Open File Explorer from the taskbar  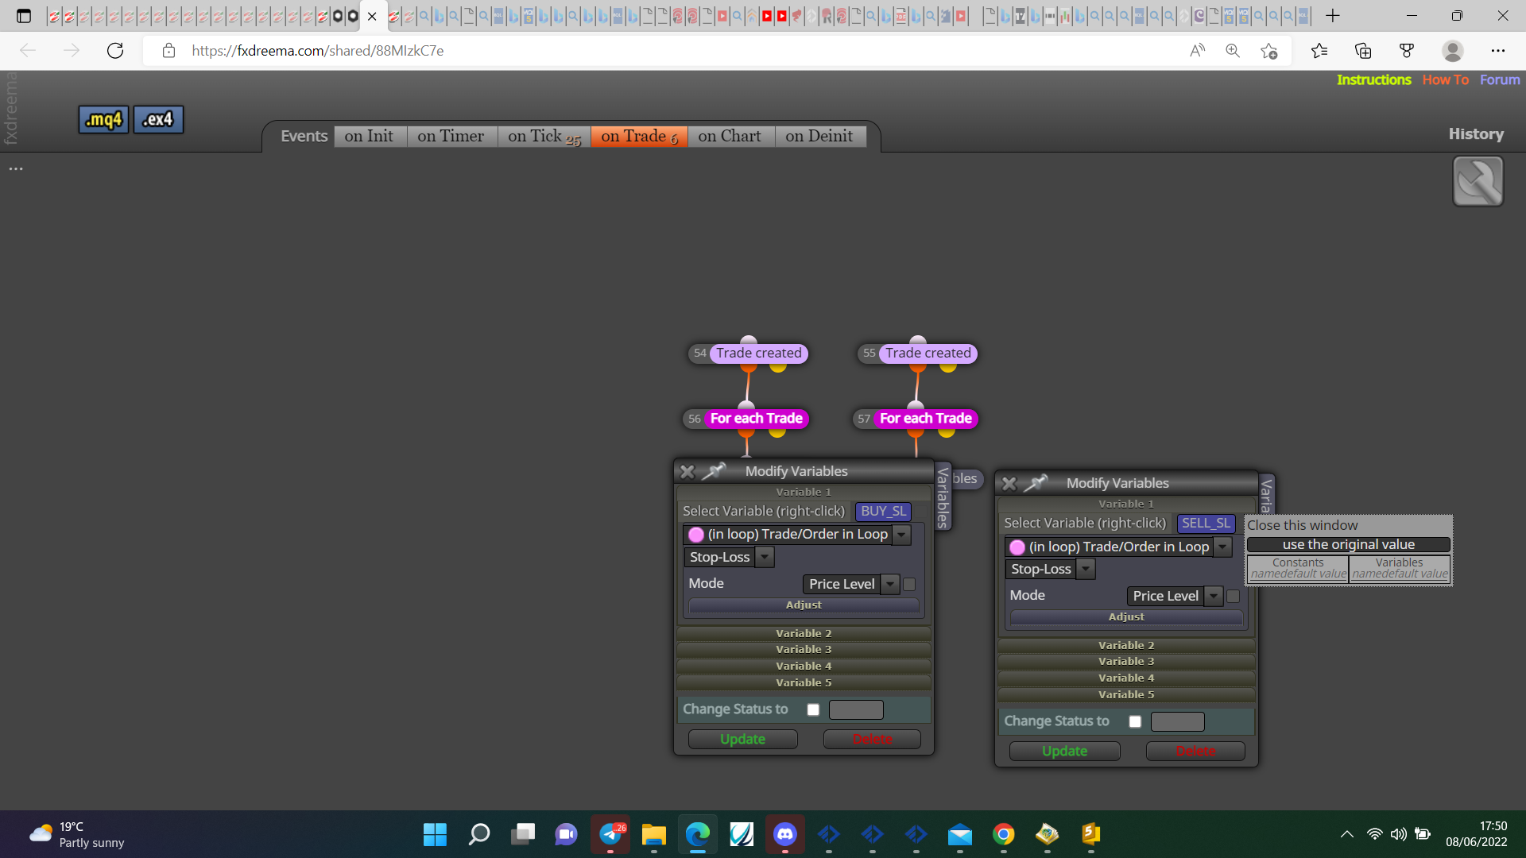(x=654, y=834)
